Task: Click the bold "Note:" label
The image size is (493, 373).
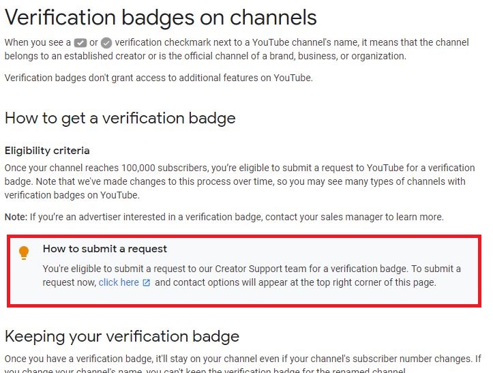Action: point(16,217)
